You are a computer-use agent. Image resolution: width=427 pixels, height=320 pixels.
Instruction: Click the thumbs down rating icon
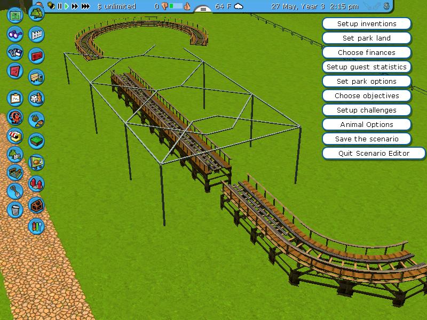[164, 6]
